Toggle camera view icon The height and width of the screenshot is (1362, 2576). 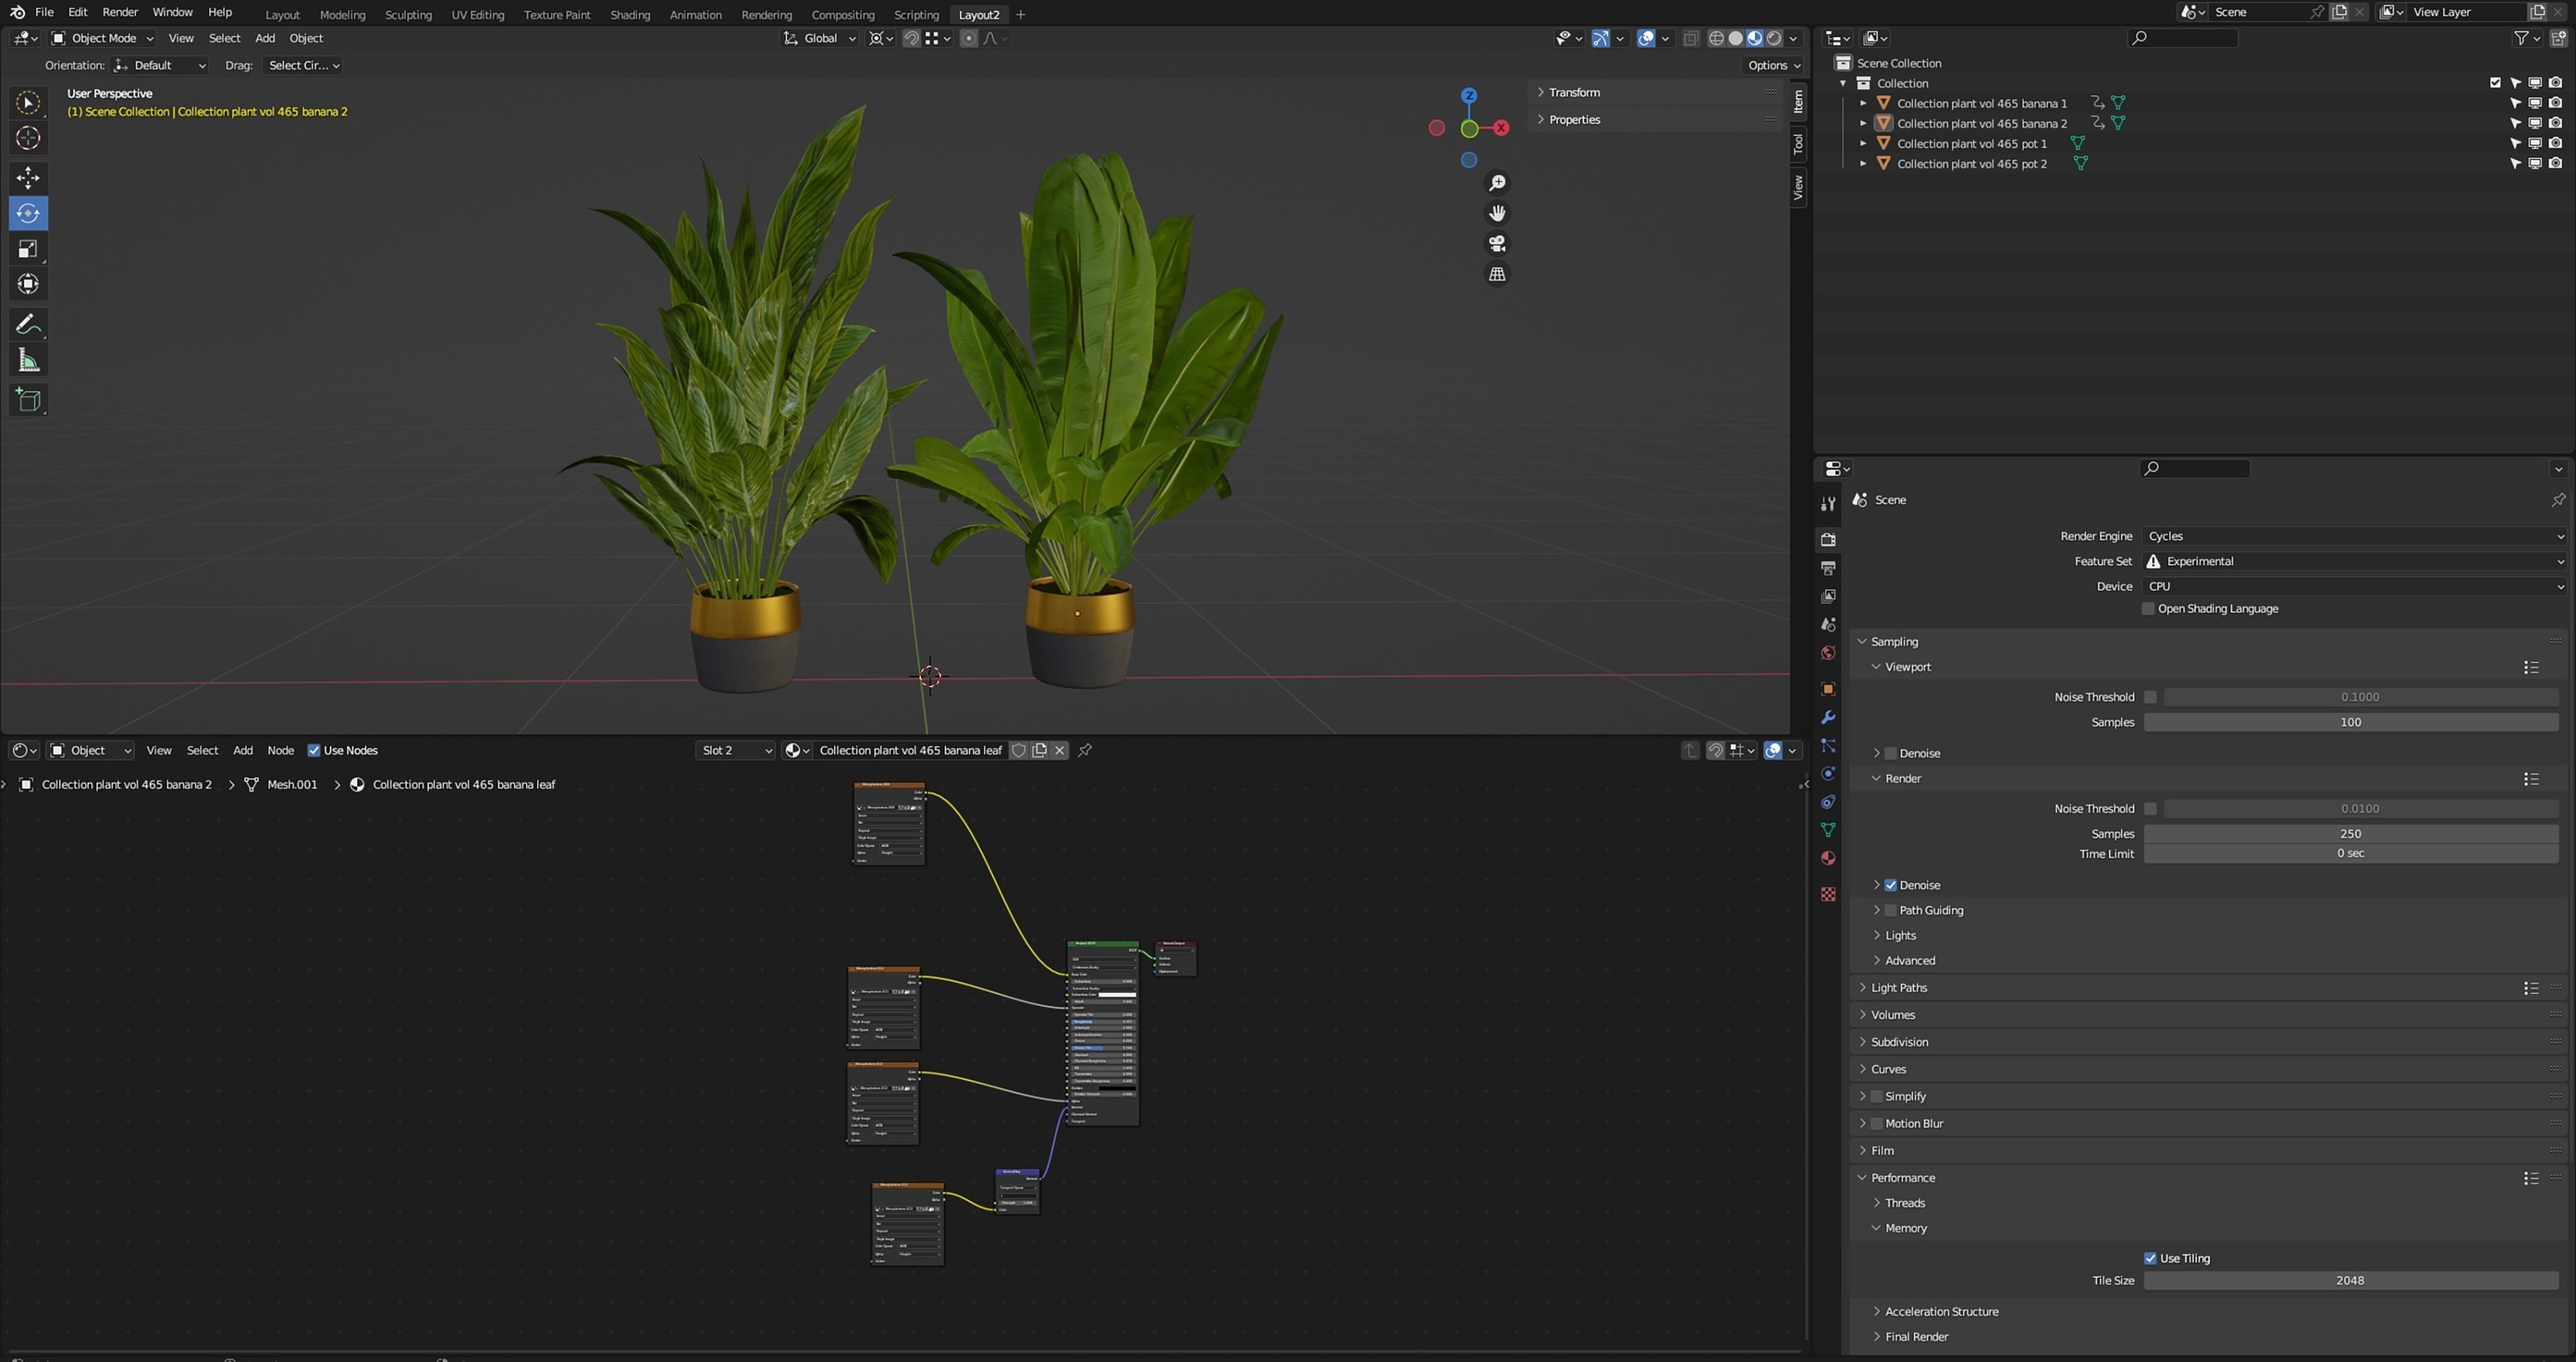[1497, 244]
